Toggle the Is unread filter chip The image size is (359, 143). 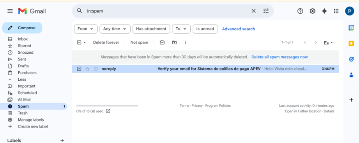click(205, 29)
